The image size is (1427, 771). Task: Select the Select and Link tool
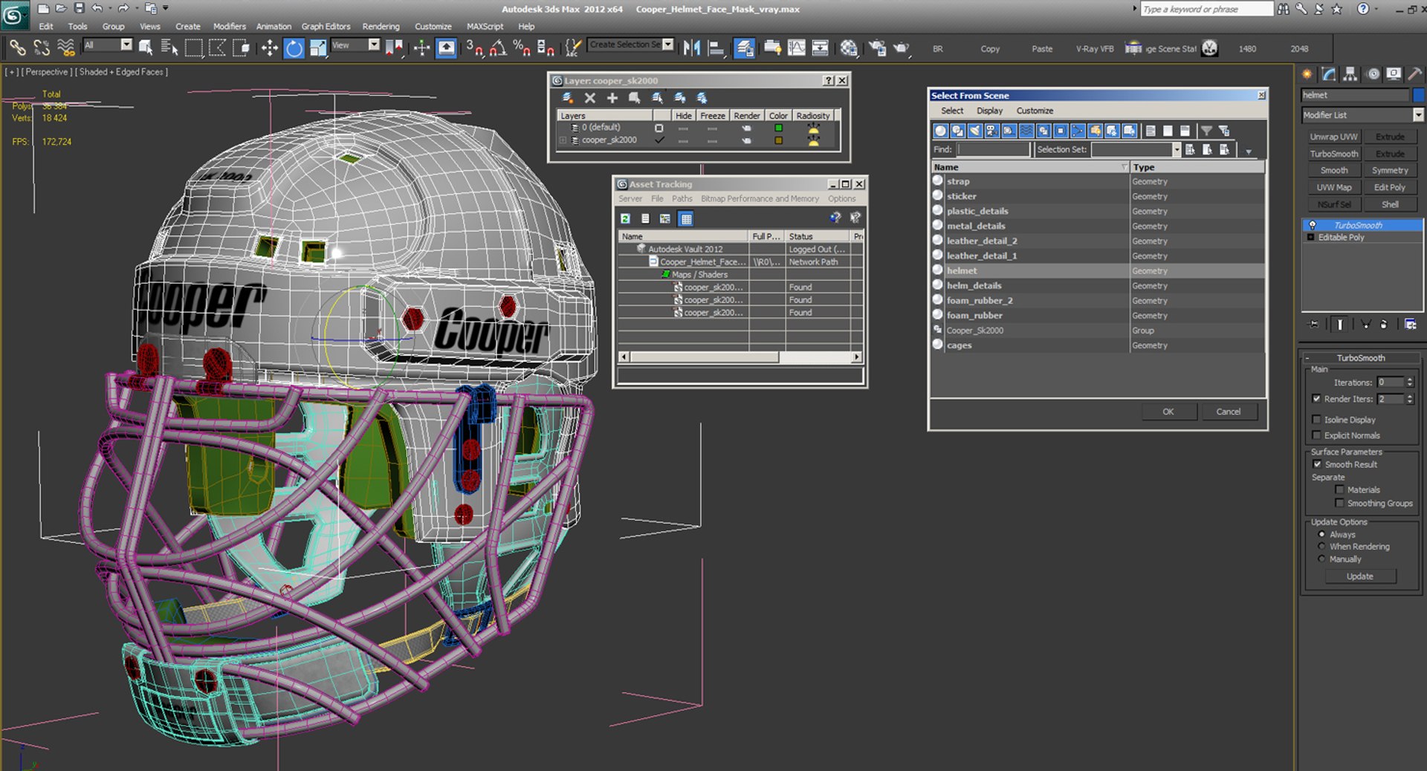tap(17, 48)
